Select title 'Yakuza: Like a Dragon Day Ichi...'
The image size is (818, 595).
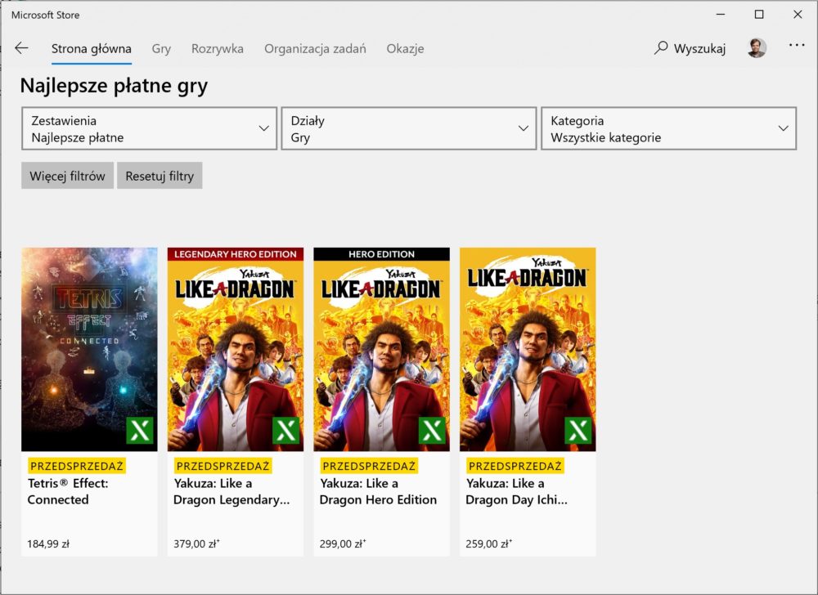516,491
